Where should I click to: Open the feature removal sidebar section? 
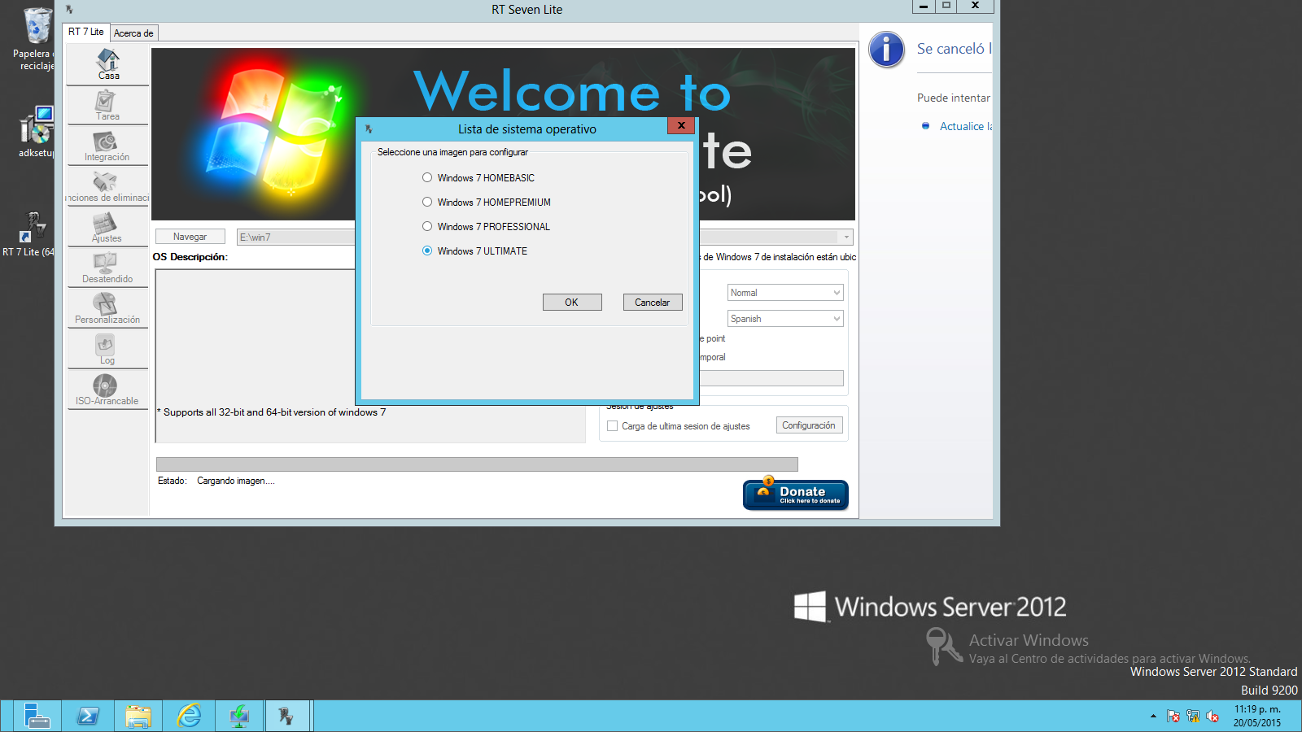click(x=107, y=186)
